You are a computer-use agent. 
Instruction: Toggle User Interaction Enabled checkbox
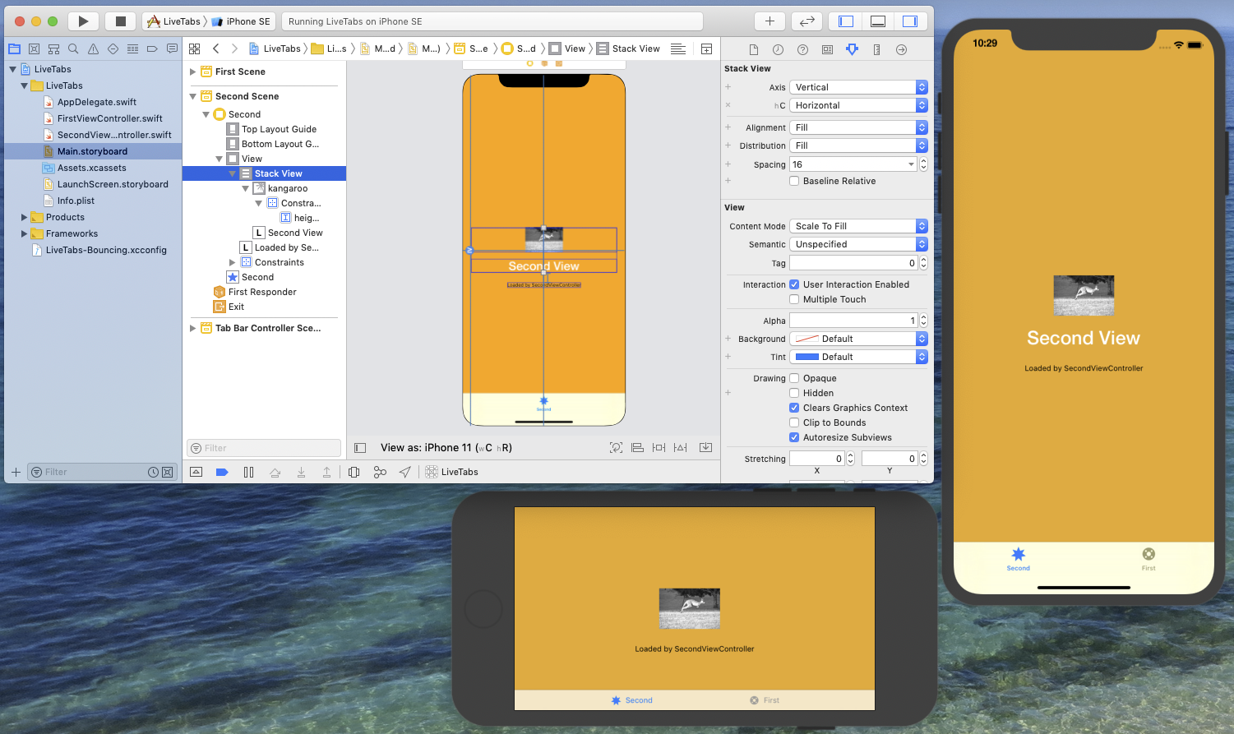[x=794, y=284]
